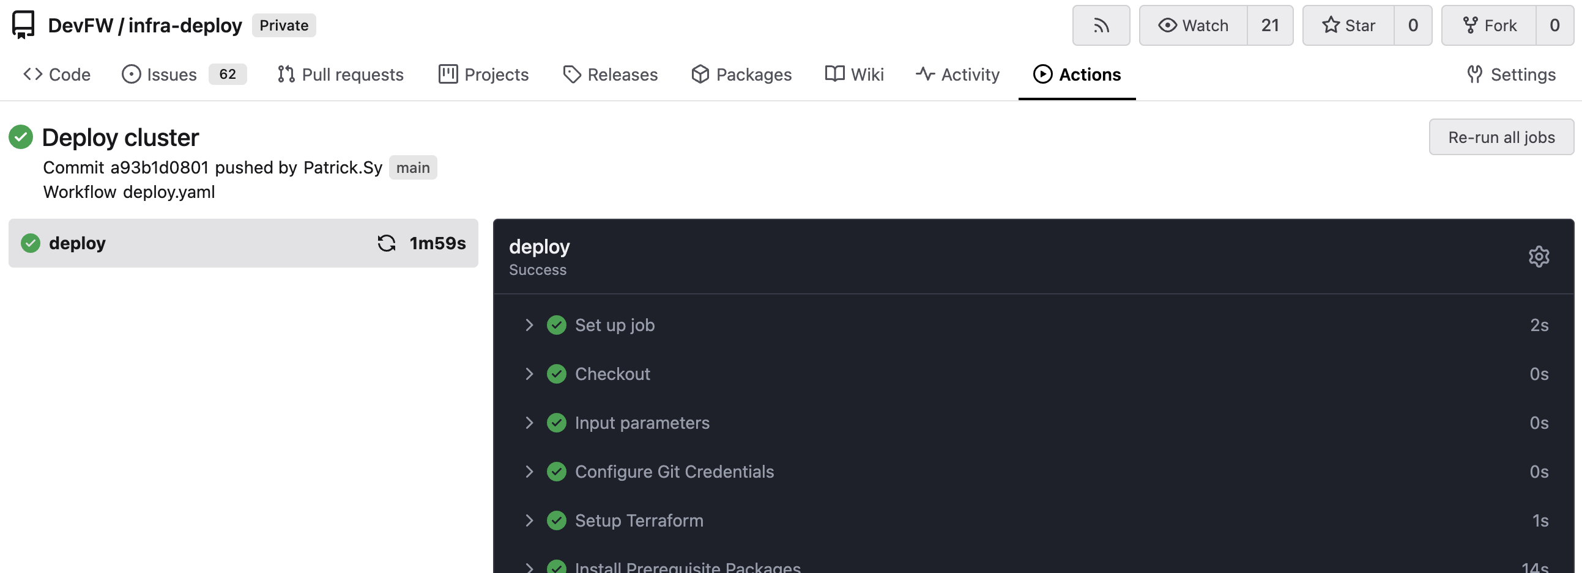
Task: Click the RSS feed icon button
Action: pos(1101,25)
